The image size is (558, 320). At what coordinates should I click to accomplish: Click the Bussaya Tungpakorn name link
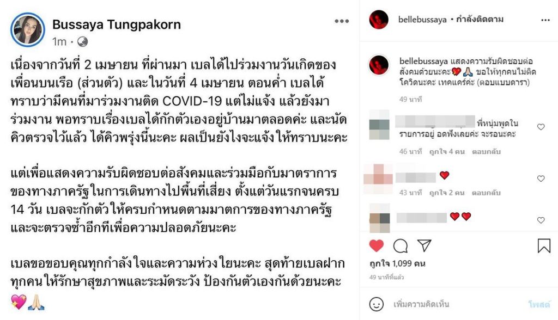coord(117,24)
